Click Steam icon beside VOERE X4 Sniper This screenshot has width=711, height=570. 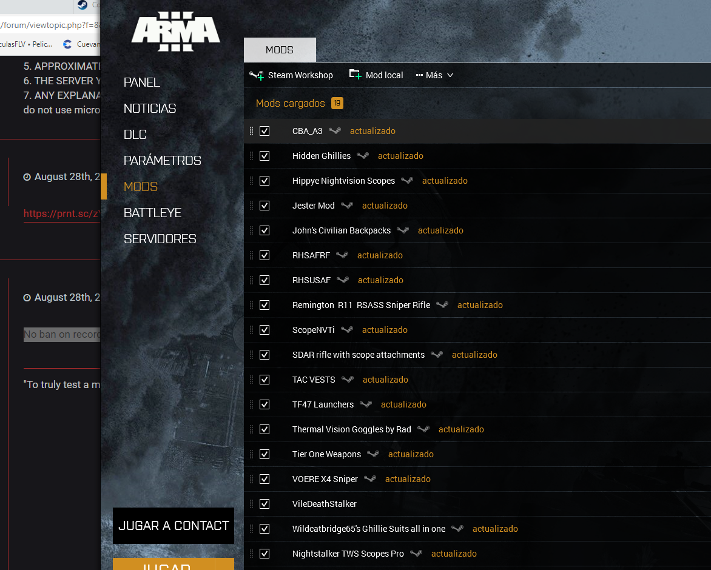click(370, 480)
